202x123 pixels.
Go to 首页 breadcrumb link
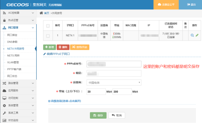47,13
